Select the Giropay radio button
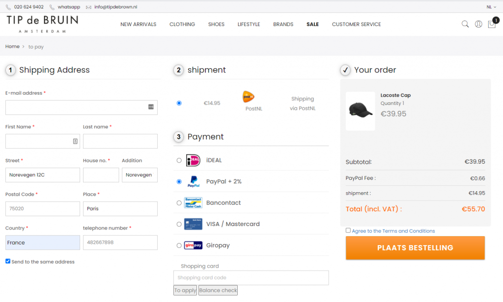 tap(179, 246)
